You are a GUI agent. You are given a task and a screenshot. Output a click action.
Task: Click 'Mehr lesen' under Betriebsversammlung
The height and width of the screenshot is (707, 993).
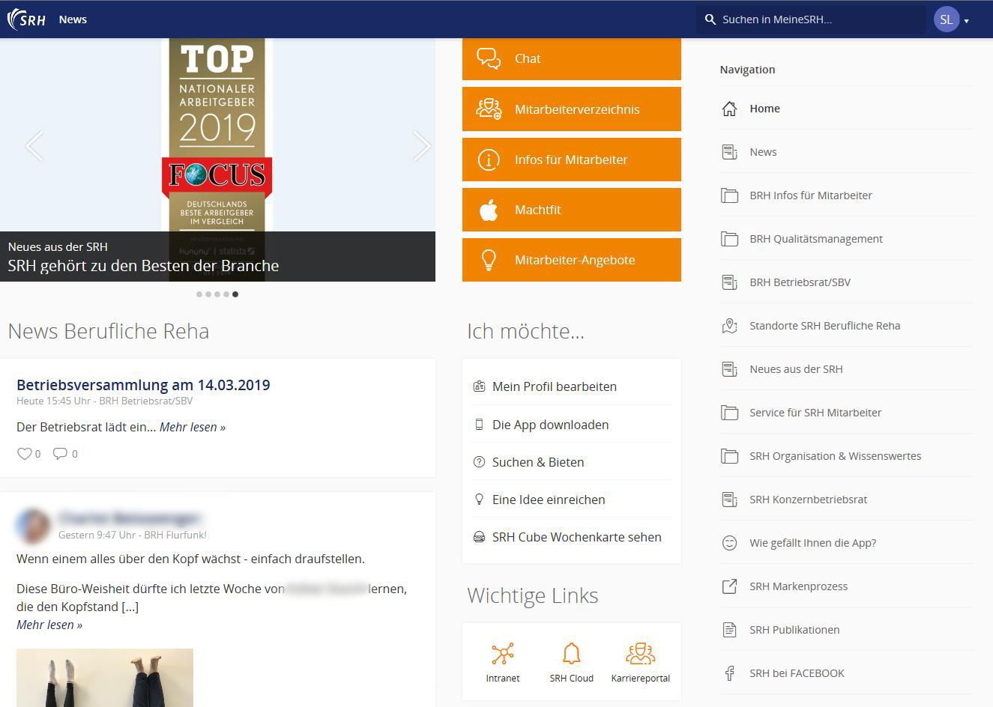click(x=193, y=427)
